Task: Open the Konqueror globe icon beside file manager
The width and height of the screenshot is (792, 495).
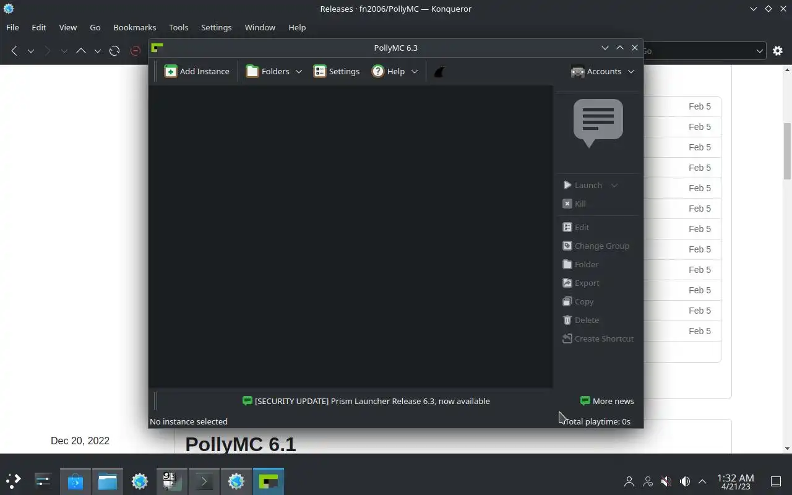Action: 140,481
